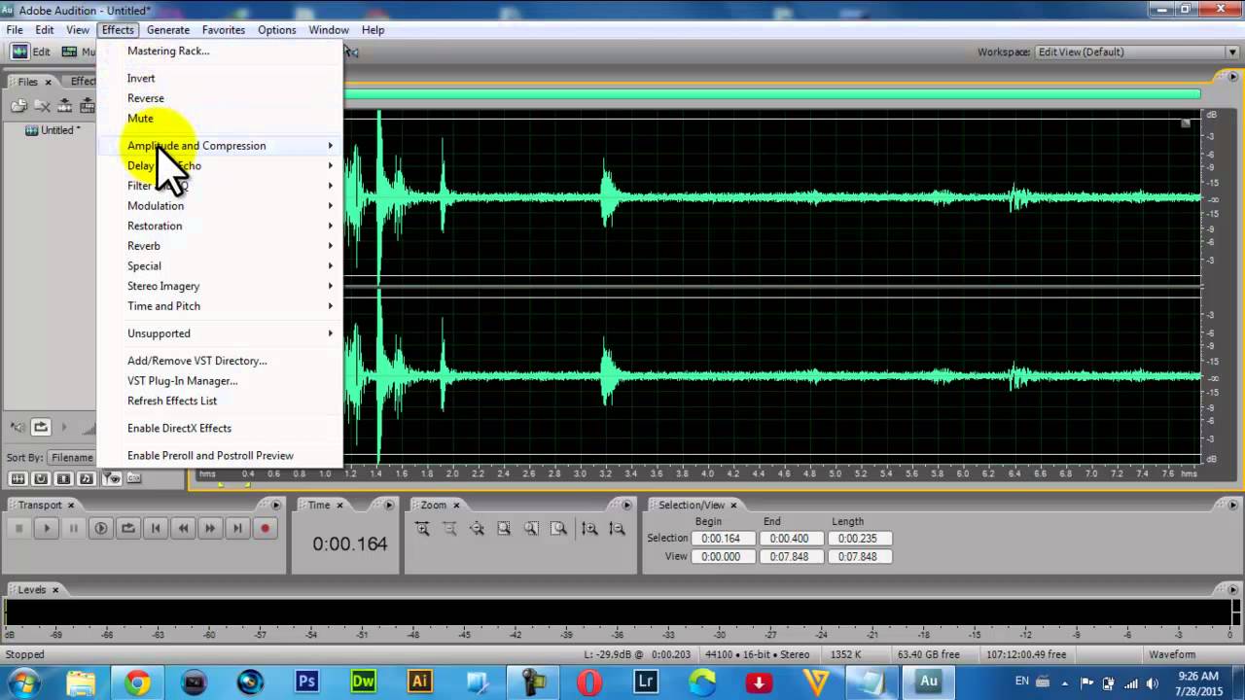Click the View End field 0:07.848
This screenshot has width=1245, height=700.
[x=790, y=557]
